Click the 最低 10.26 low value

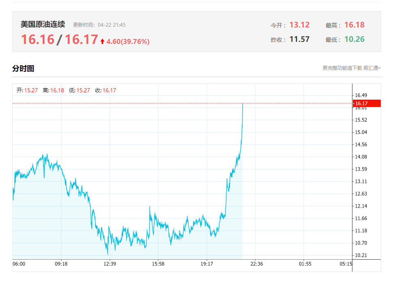coord(354,39)
